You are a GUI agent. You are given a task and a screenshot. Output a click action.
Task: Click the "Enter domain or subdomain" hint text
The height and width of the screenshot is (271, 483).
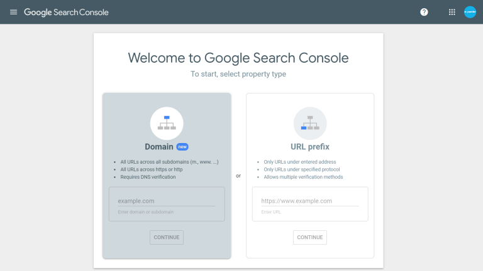click(x=146, y=212)
